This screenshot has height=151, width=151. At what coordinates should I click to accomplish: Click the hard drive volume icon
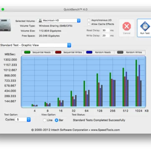(5, 25)
